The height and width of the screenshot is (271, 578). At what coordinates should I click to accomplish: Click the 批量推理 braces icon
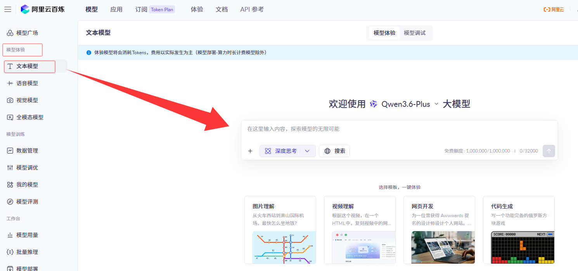[10, 252]
